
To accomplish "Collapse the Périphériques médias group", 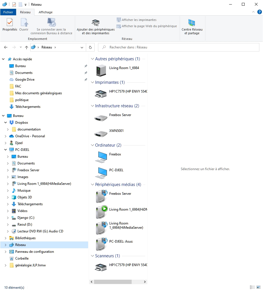I will click(x=92, y=185).
